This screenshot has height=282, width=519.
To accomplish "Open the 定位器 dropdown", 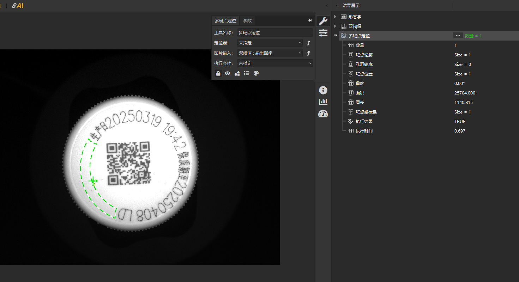I will [270, 43].
